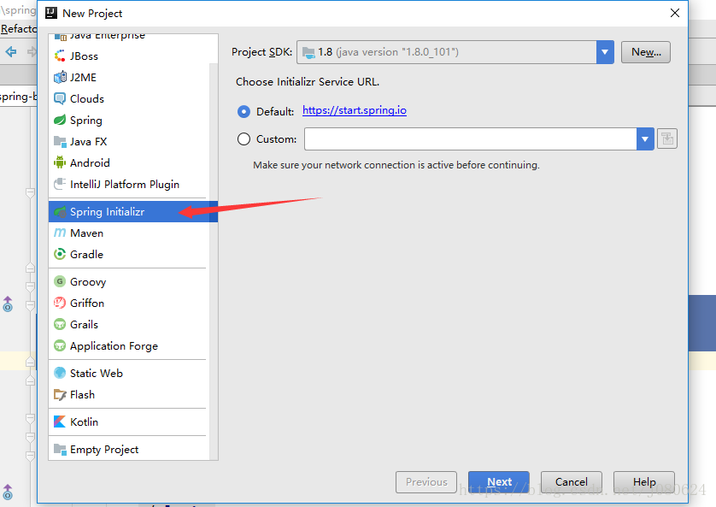Viewport: 716px width, 507px height.
Task: Click the Android robot icon
Action: 60,162
